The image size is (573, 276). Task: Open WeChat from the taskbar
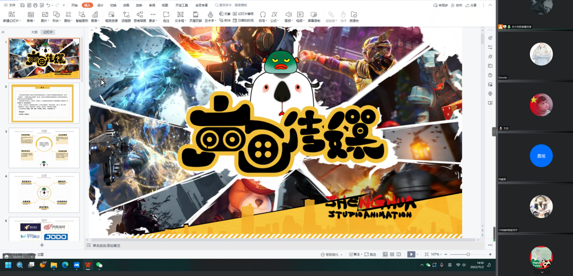coord(99,265)
